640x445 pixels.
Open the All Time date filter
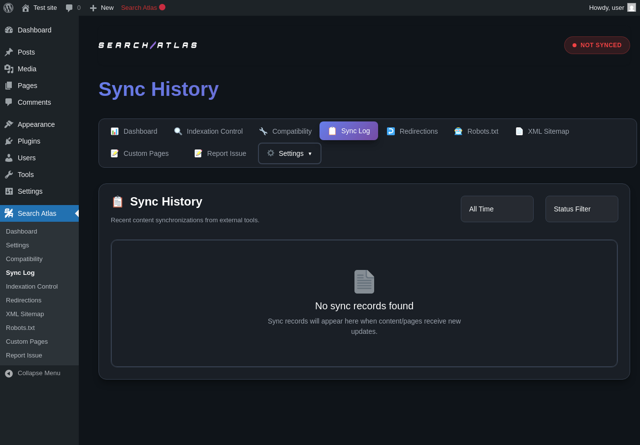tap(497, 209)
